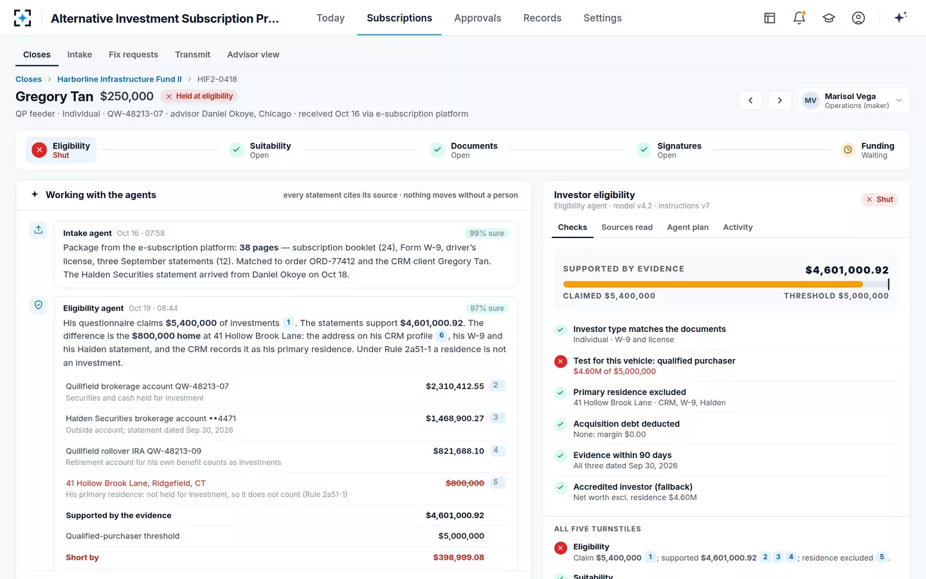Open the Marisol Vega user role dropdown
The height and width of the screenshot is (579, 926).
coord(853,100)
